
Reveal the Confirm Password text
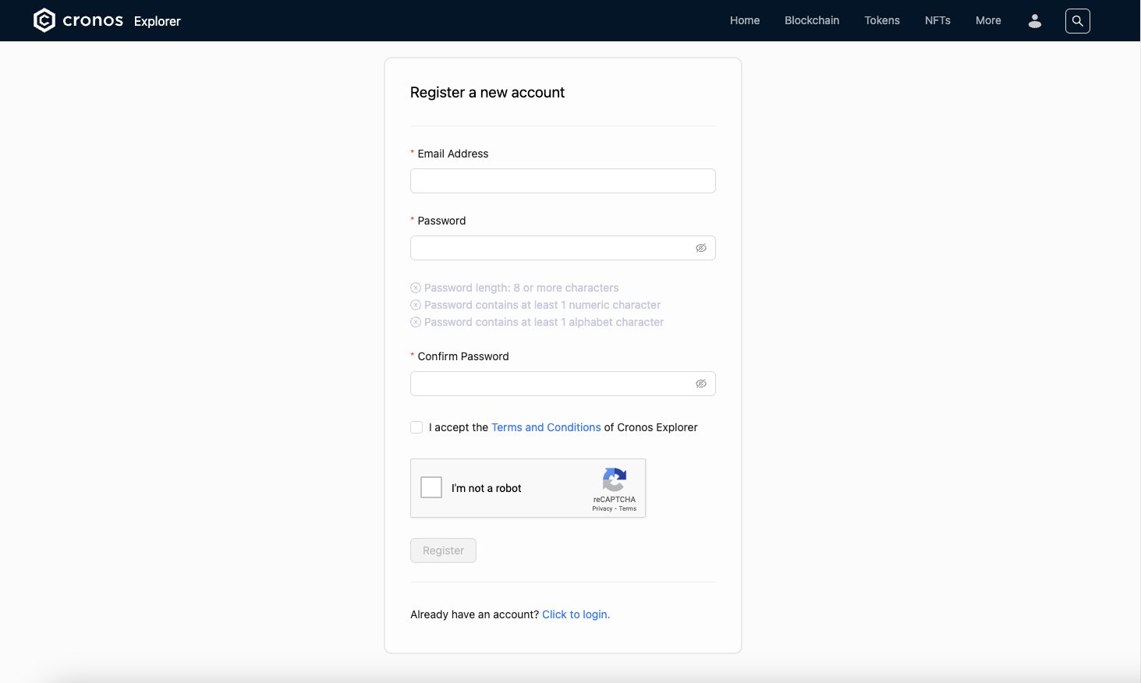coord(700,383)
